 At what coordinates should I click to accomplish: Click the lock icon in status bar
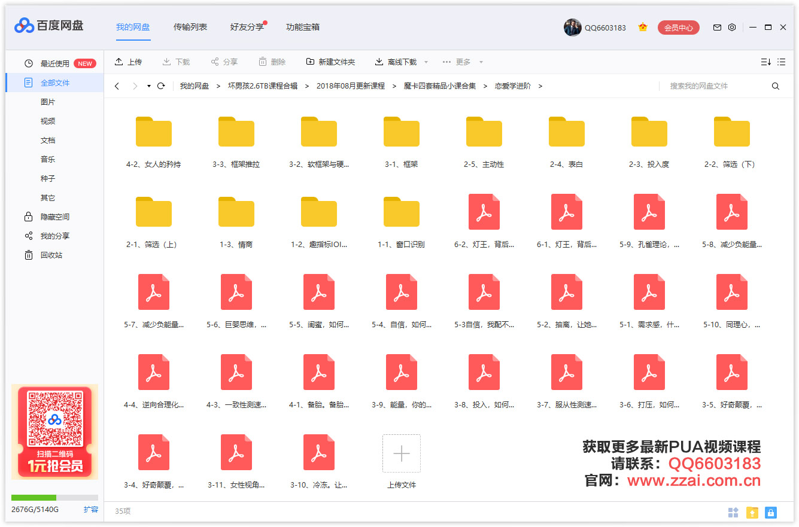(x=771, y=513)
